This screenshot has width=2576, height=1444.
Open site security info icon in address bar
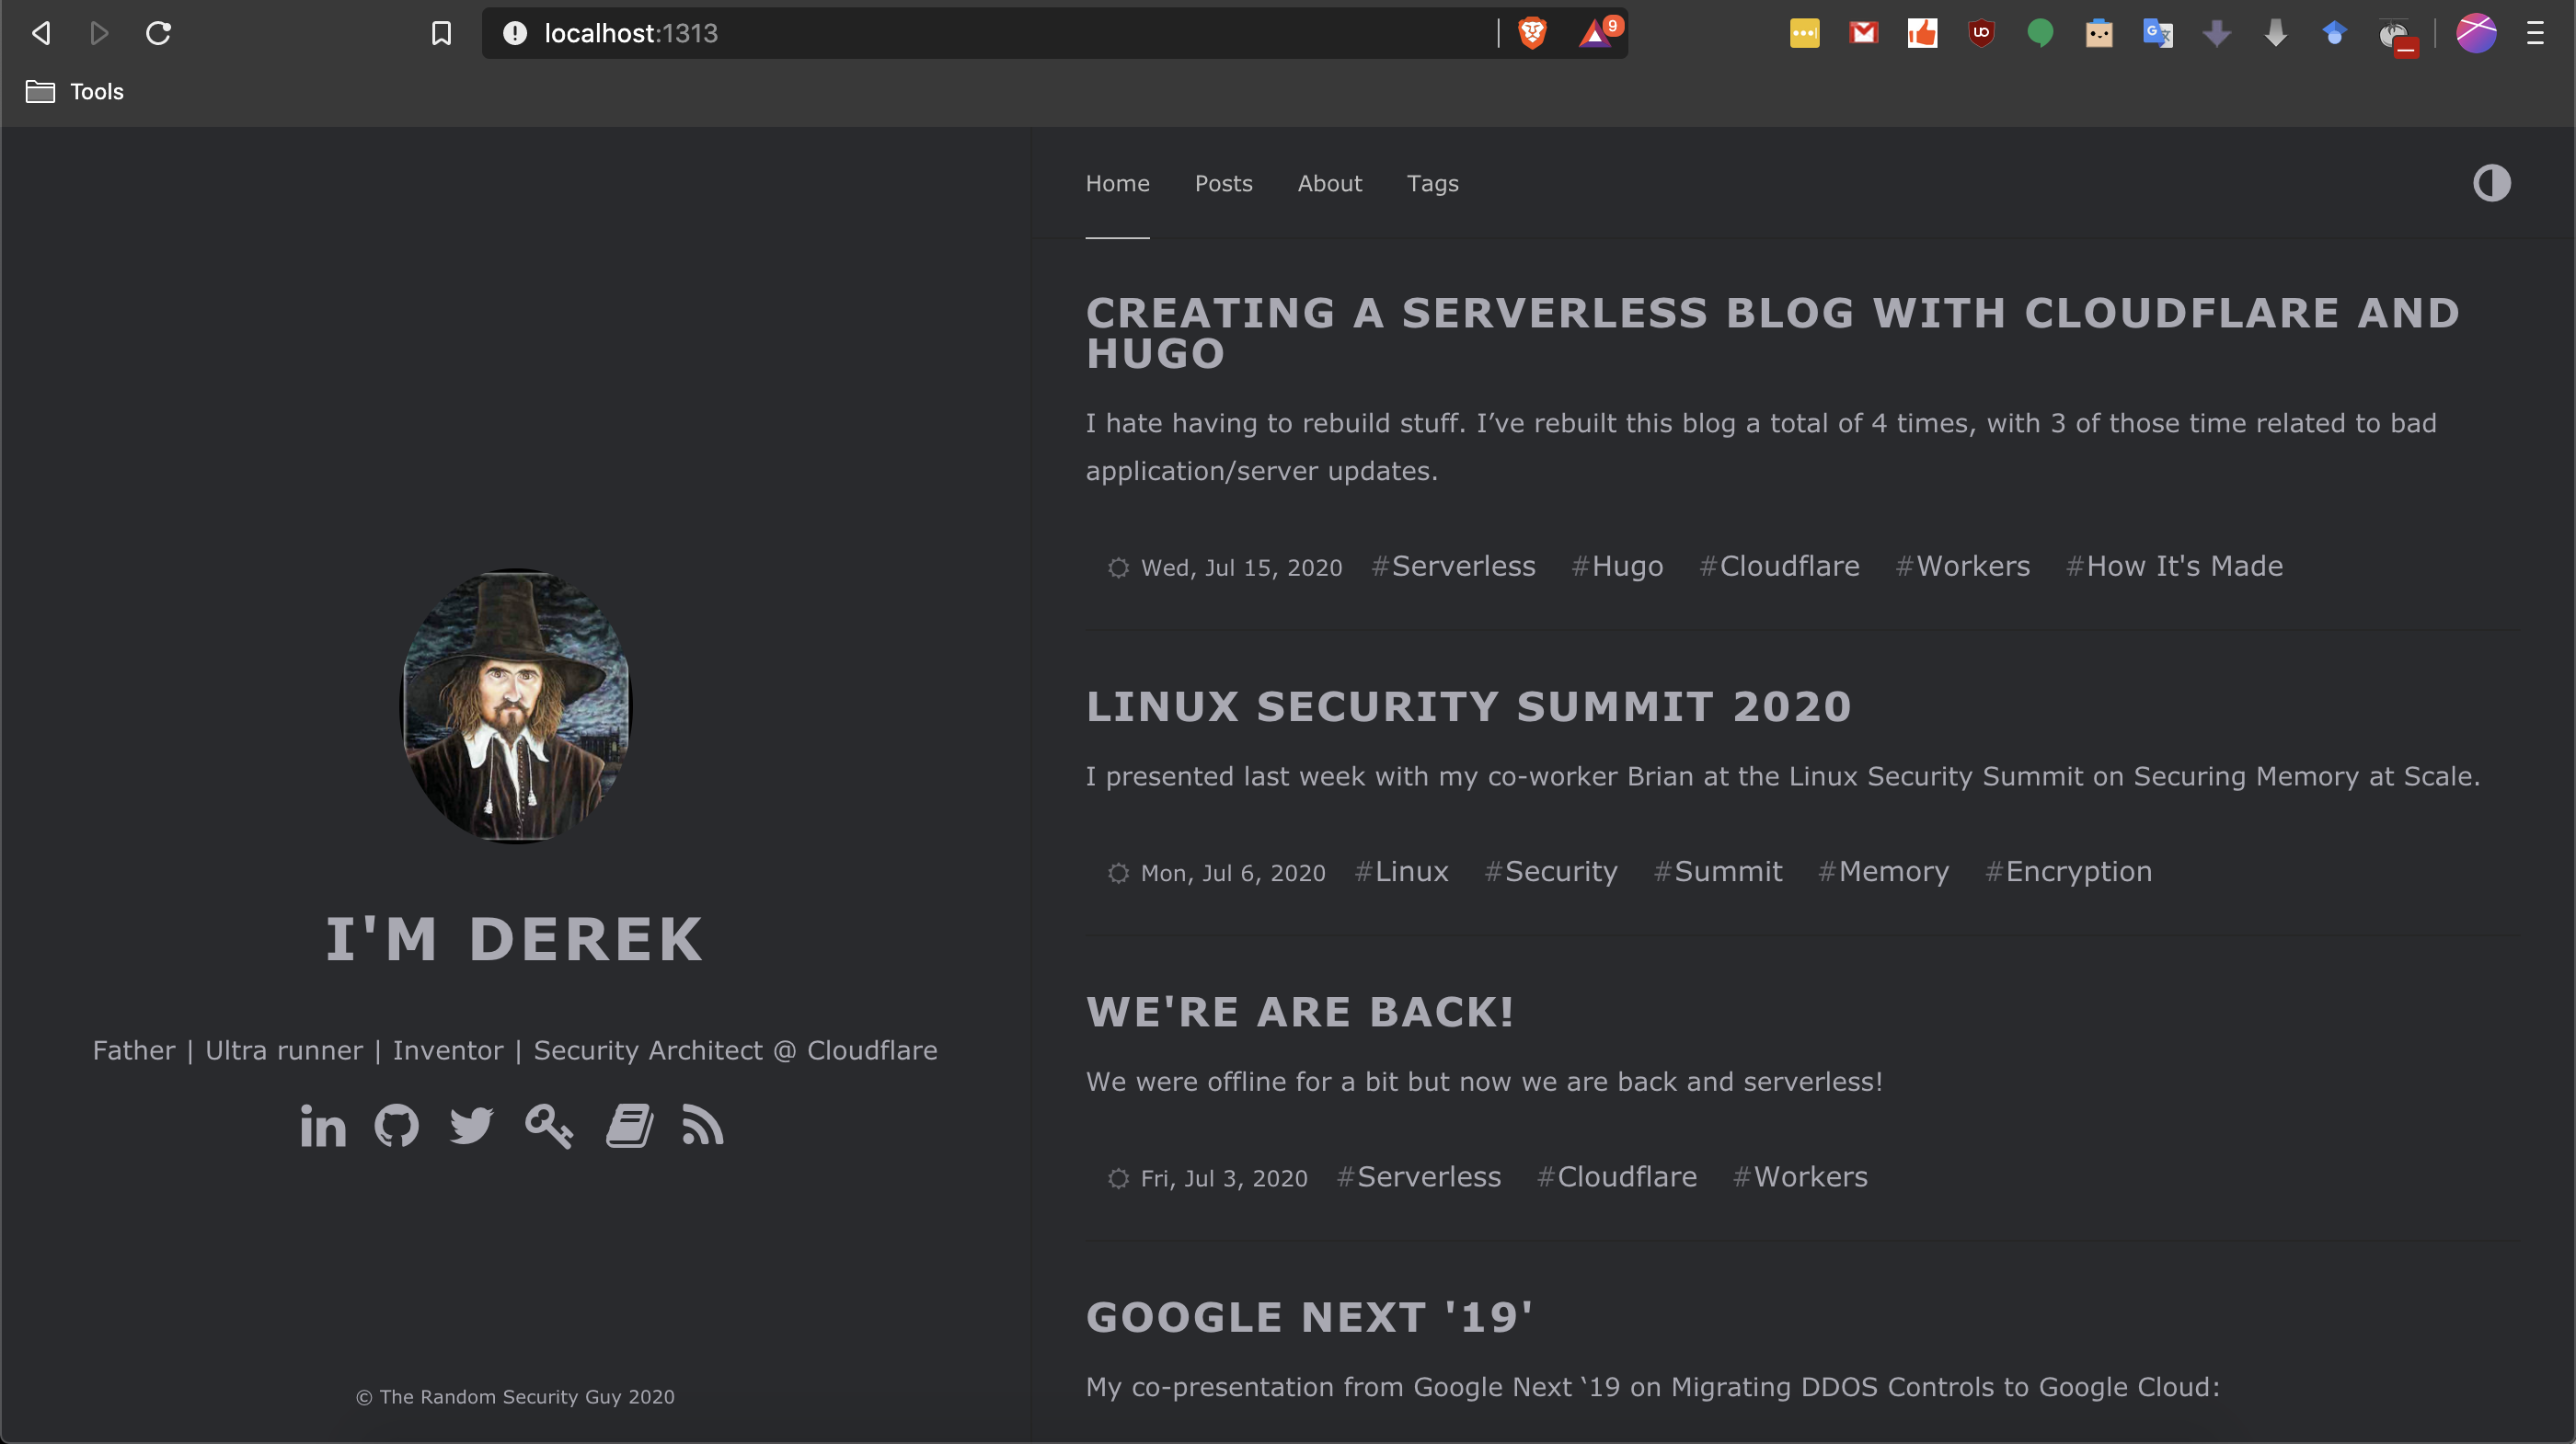point(514,33)
